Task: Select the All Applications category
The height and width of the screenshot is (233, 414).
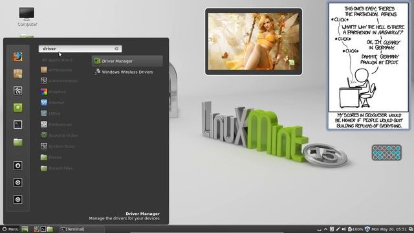Action: click(57, 60)
